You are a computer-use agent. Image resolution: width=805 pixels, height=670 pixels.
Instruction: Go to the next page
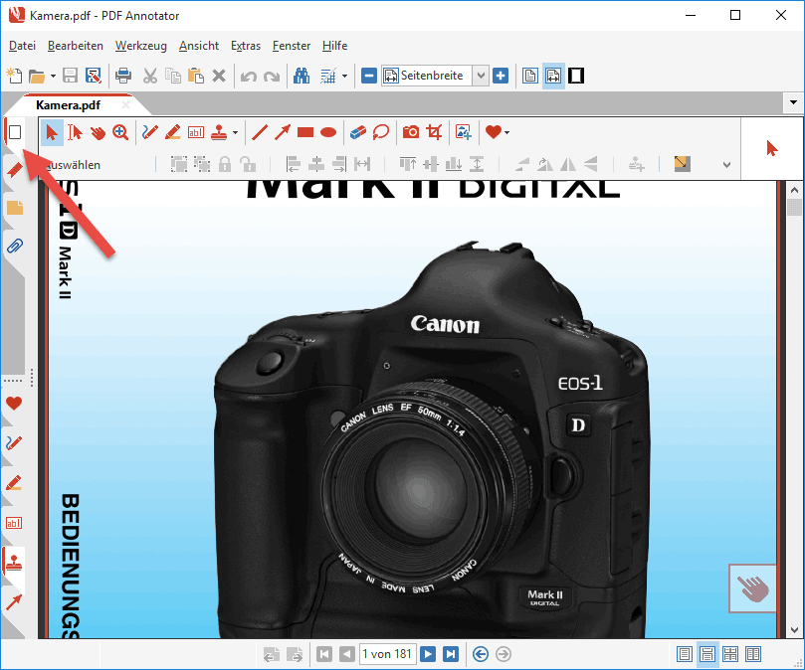[x=428, y=654]
